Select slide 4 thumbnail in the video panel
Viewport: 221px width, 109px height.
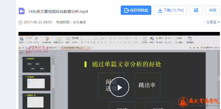pos(36,101)
